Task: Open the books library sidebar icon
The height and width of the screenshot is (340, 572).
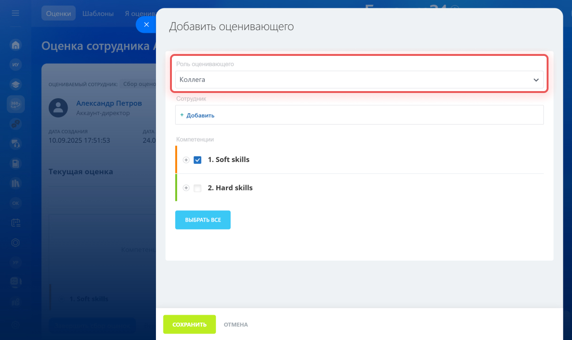Action: (x=15, y=183)
